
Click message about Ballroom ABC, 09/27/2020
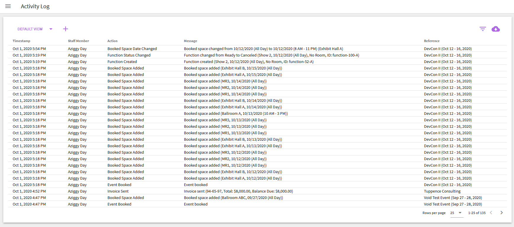[x=233, y=198]
